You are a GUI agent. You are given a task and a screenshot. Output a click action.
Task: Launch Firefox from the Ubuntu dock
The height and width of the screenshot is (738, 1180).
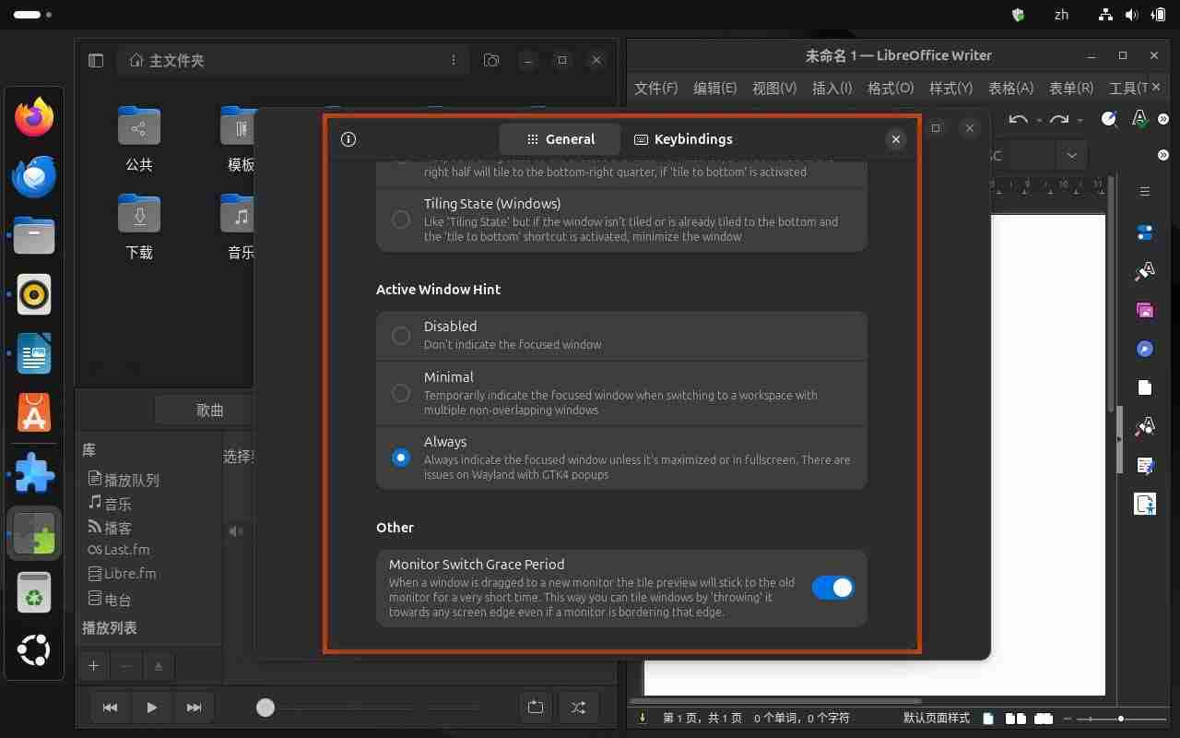tap(33, 117)
